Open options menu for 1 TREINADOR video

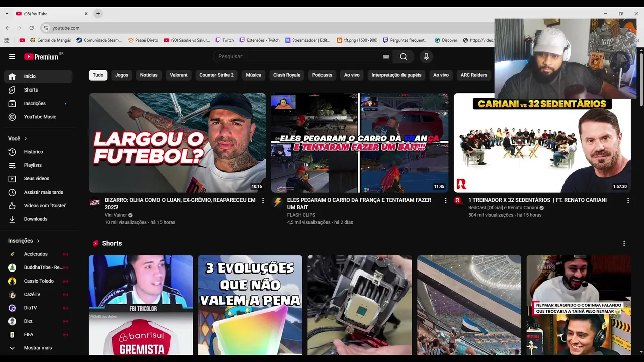click(628, 201)
